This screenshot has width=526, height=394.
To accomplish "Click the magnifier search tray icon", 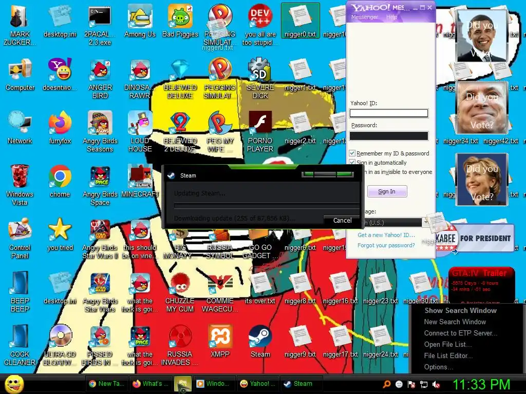I will (x=387, y=384).
